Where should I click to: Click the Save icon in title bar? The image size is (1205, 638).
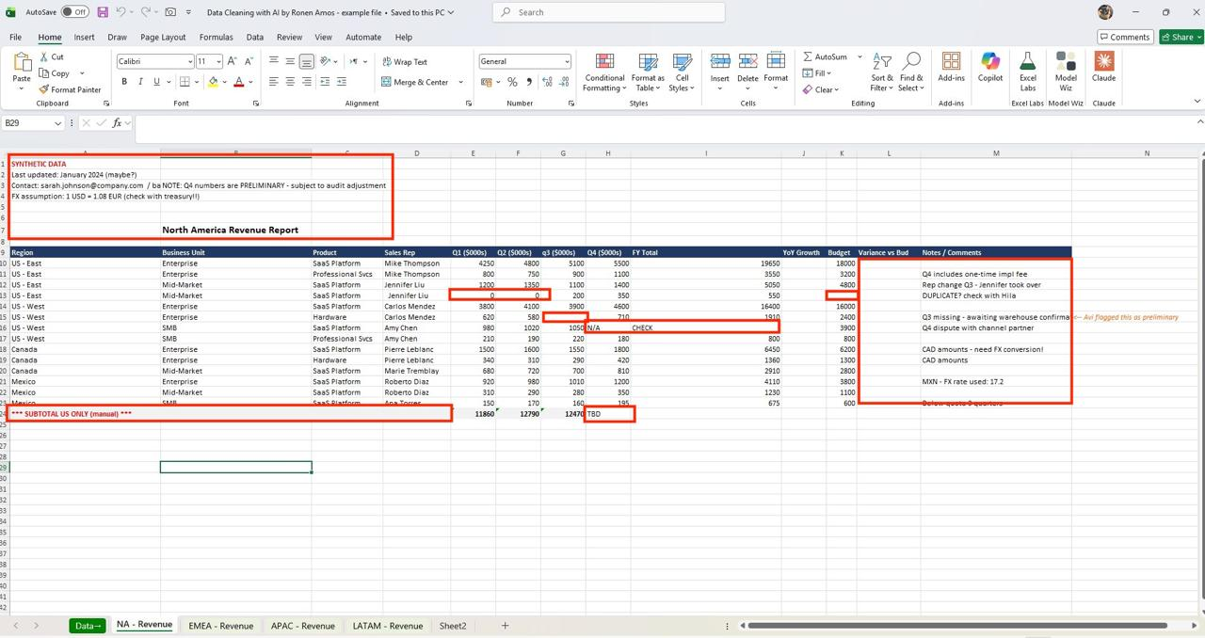click(103, 12)
